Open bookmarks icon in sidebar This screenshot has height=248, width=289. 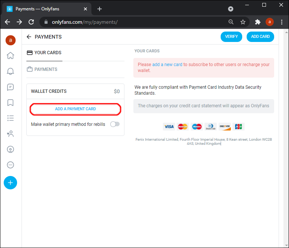coord(10,102)
